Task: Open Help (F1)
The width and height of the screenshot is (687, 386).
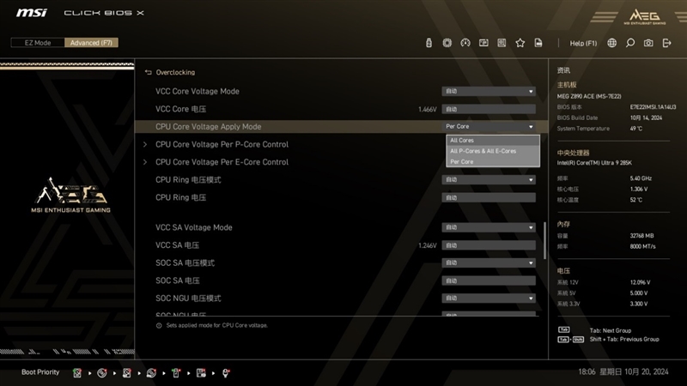Action: coord(583,43)
